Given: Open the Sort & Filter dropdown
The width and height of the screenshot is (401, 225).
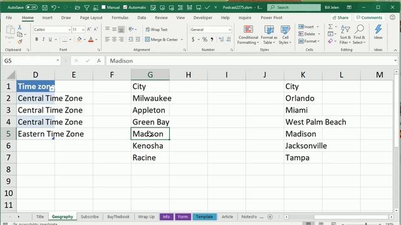Looking at the screenshot, I should point(345,35).
